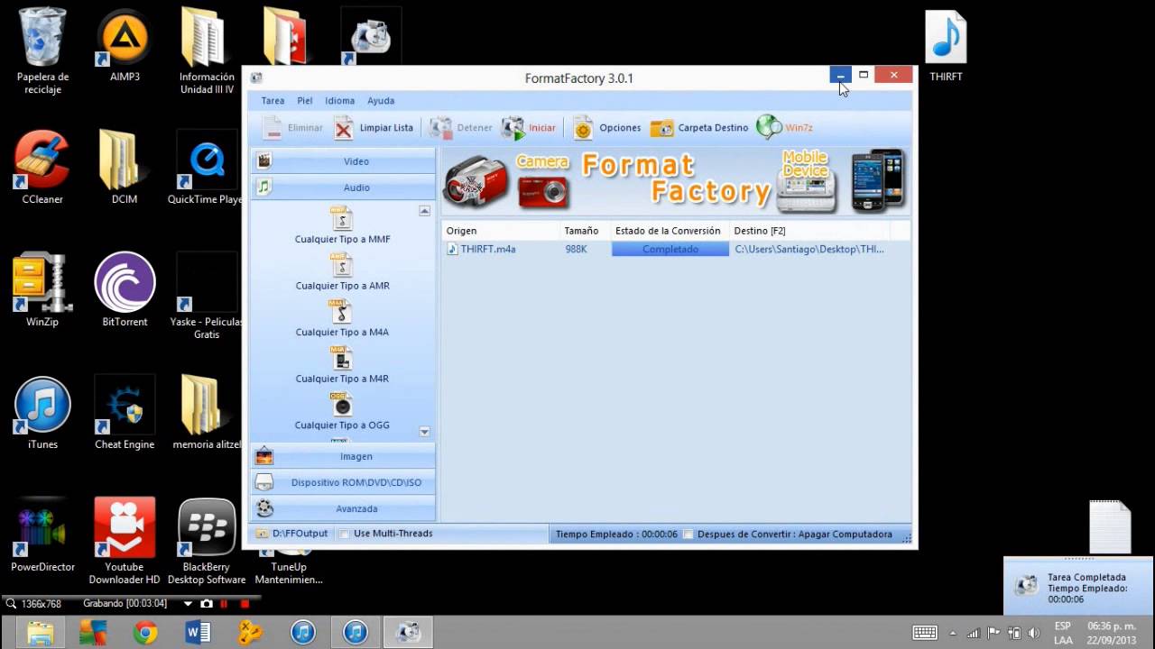Click the Completado status progress bar
The height and width of the screenshot is (649, 1155).
click(670, 249)
